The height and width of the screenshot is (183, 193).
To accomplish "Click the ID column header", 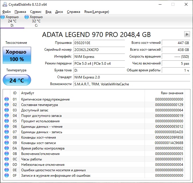I will 15,93.
